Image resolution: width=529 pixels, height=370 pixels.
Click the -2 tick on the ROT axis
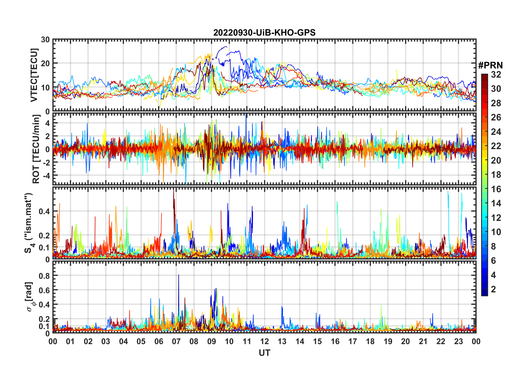tap(46, 162)
